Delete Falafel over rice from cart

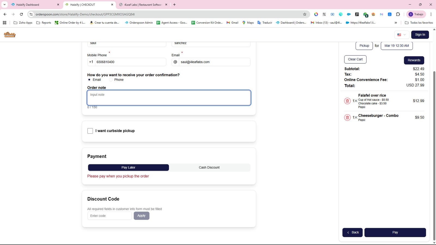347,101
